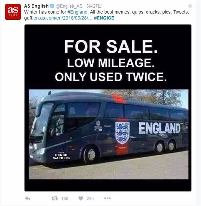Image resolution: width=201 pixels, height=206 pixels.
Task: Enlarge the England bus photo
Action: (x=109, y=134)
